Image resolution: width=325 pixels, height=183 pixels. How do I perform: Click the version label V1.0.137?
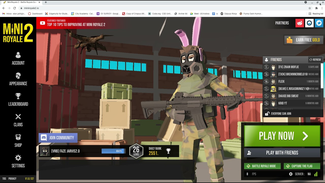[x=29, y=179]
